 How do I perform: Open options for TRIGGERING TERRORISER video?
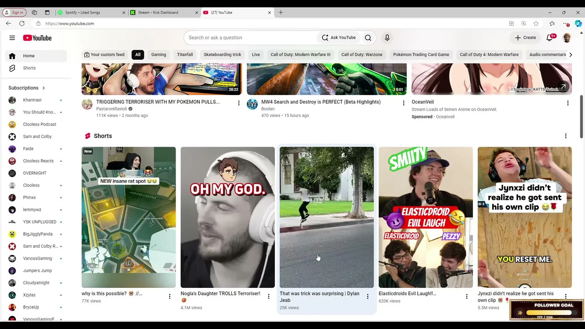point(239,103)
